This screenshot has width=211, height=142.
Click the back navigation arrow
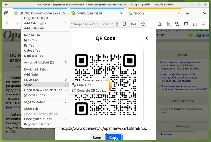click(8, 24)
